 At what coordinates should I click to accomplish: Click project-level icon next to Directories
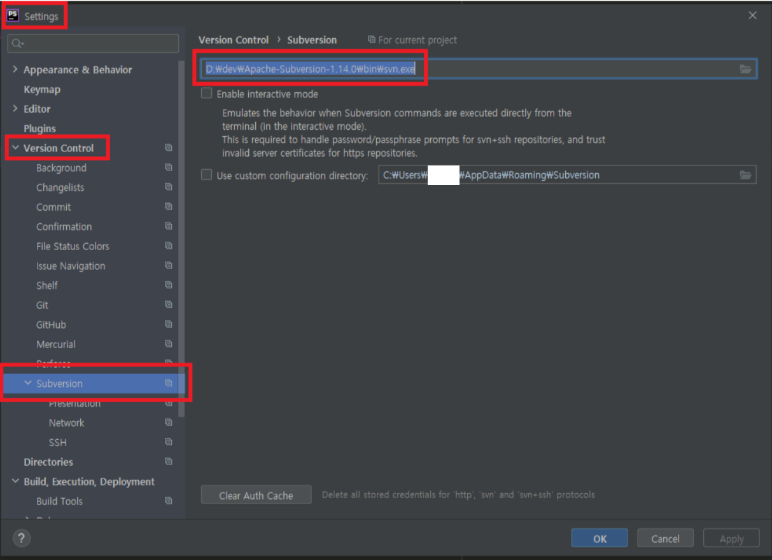click(168, 461)
